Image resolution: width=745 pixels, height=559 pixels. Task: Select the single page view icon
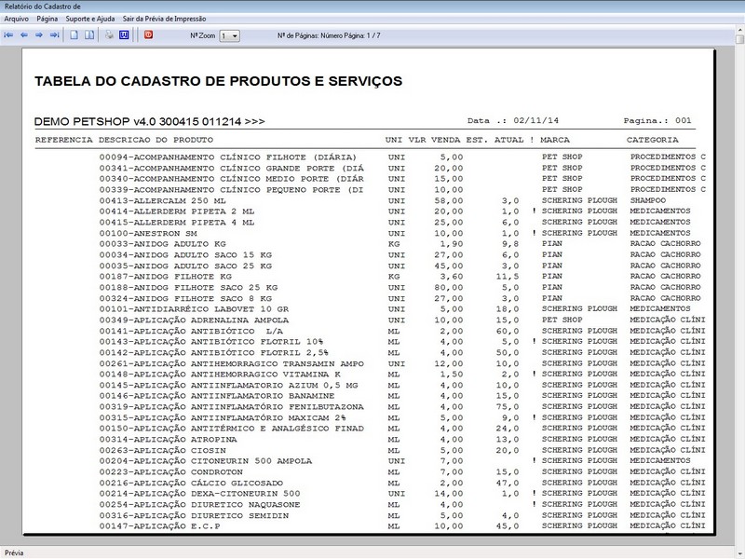[x=74, y=34]
